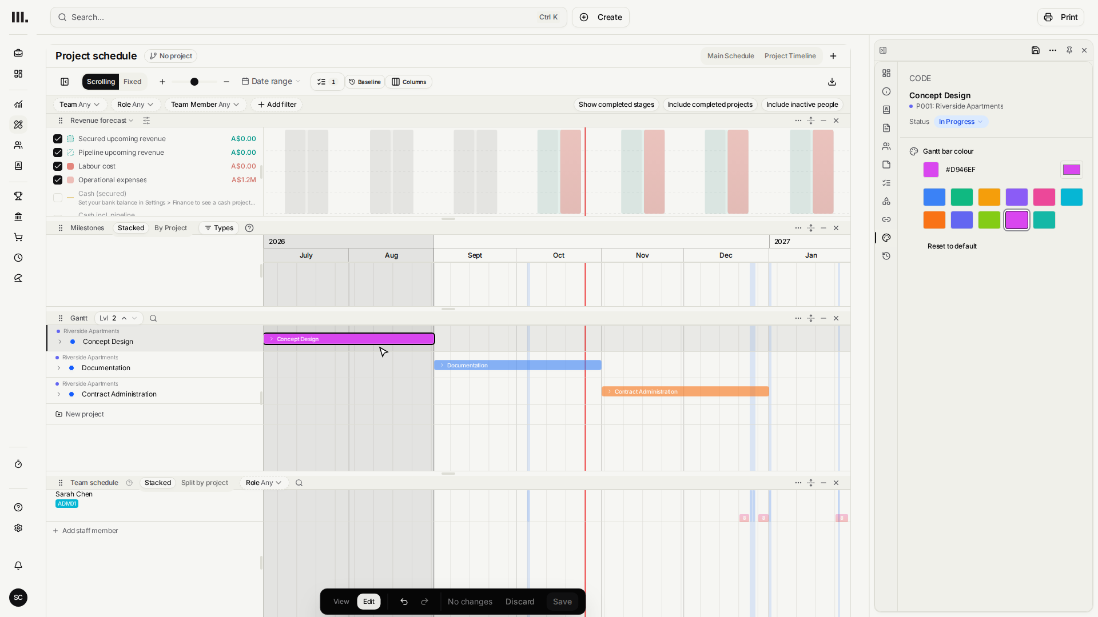Switch to Project Timeline tab

[x=790, y=56]
